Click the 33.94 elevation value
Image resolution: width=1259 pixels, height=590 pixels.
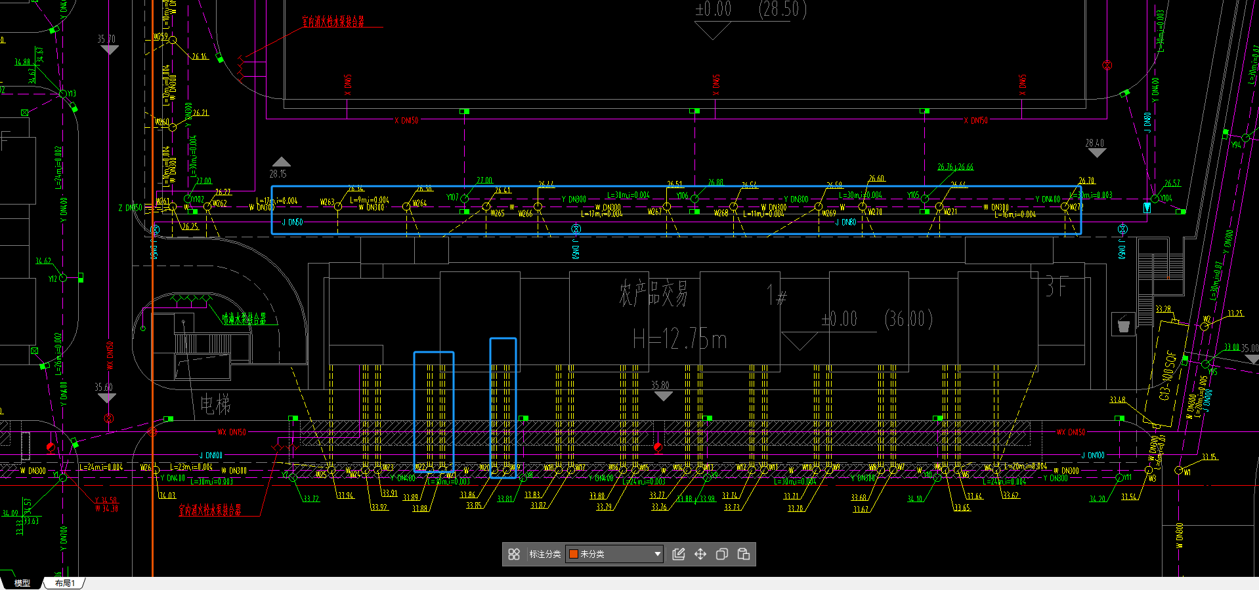click(345, 496)
